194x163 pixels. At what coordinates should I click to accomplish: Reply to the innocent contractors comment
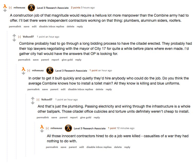(127, 147)
